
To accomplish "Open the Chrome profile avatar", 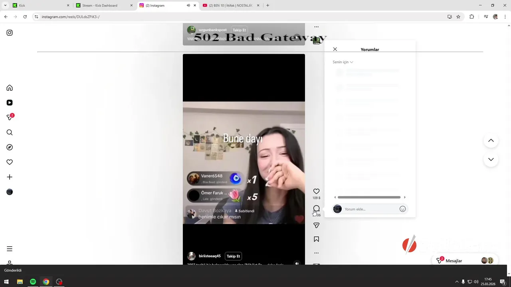I will click(495, 17).
